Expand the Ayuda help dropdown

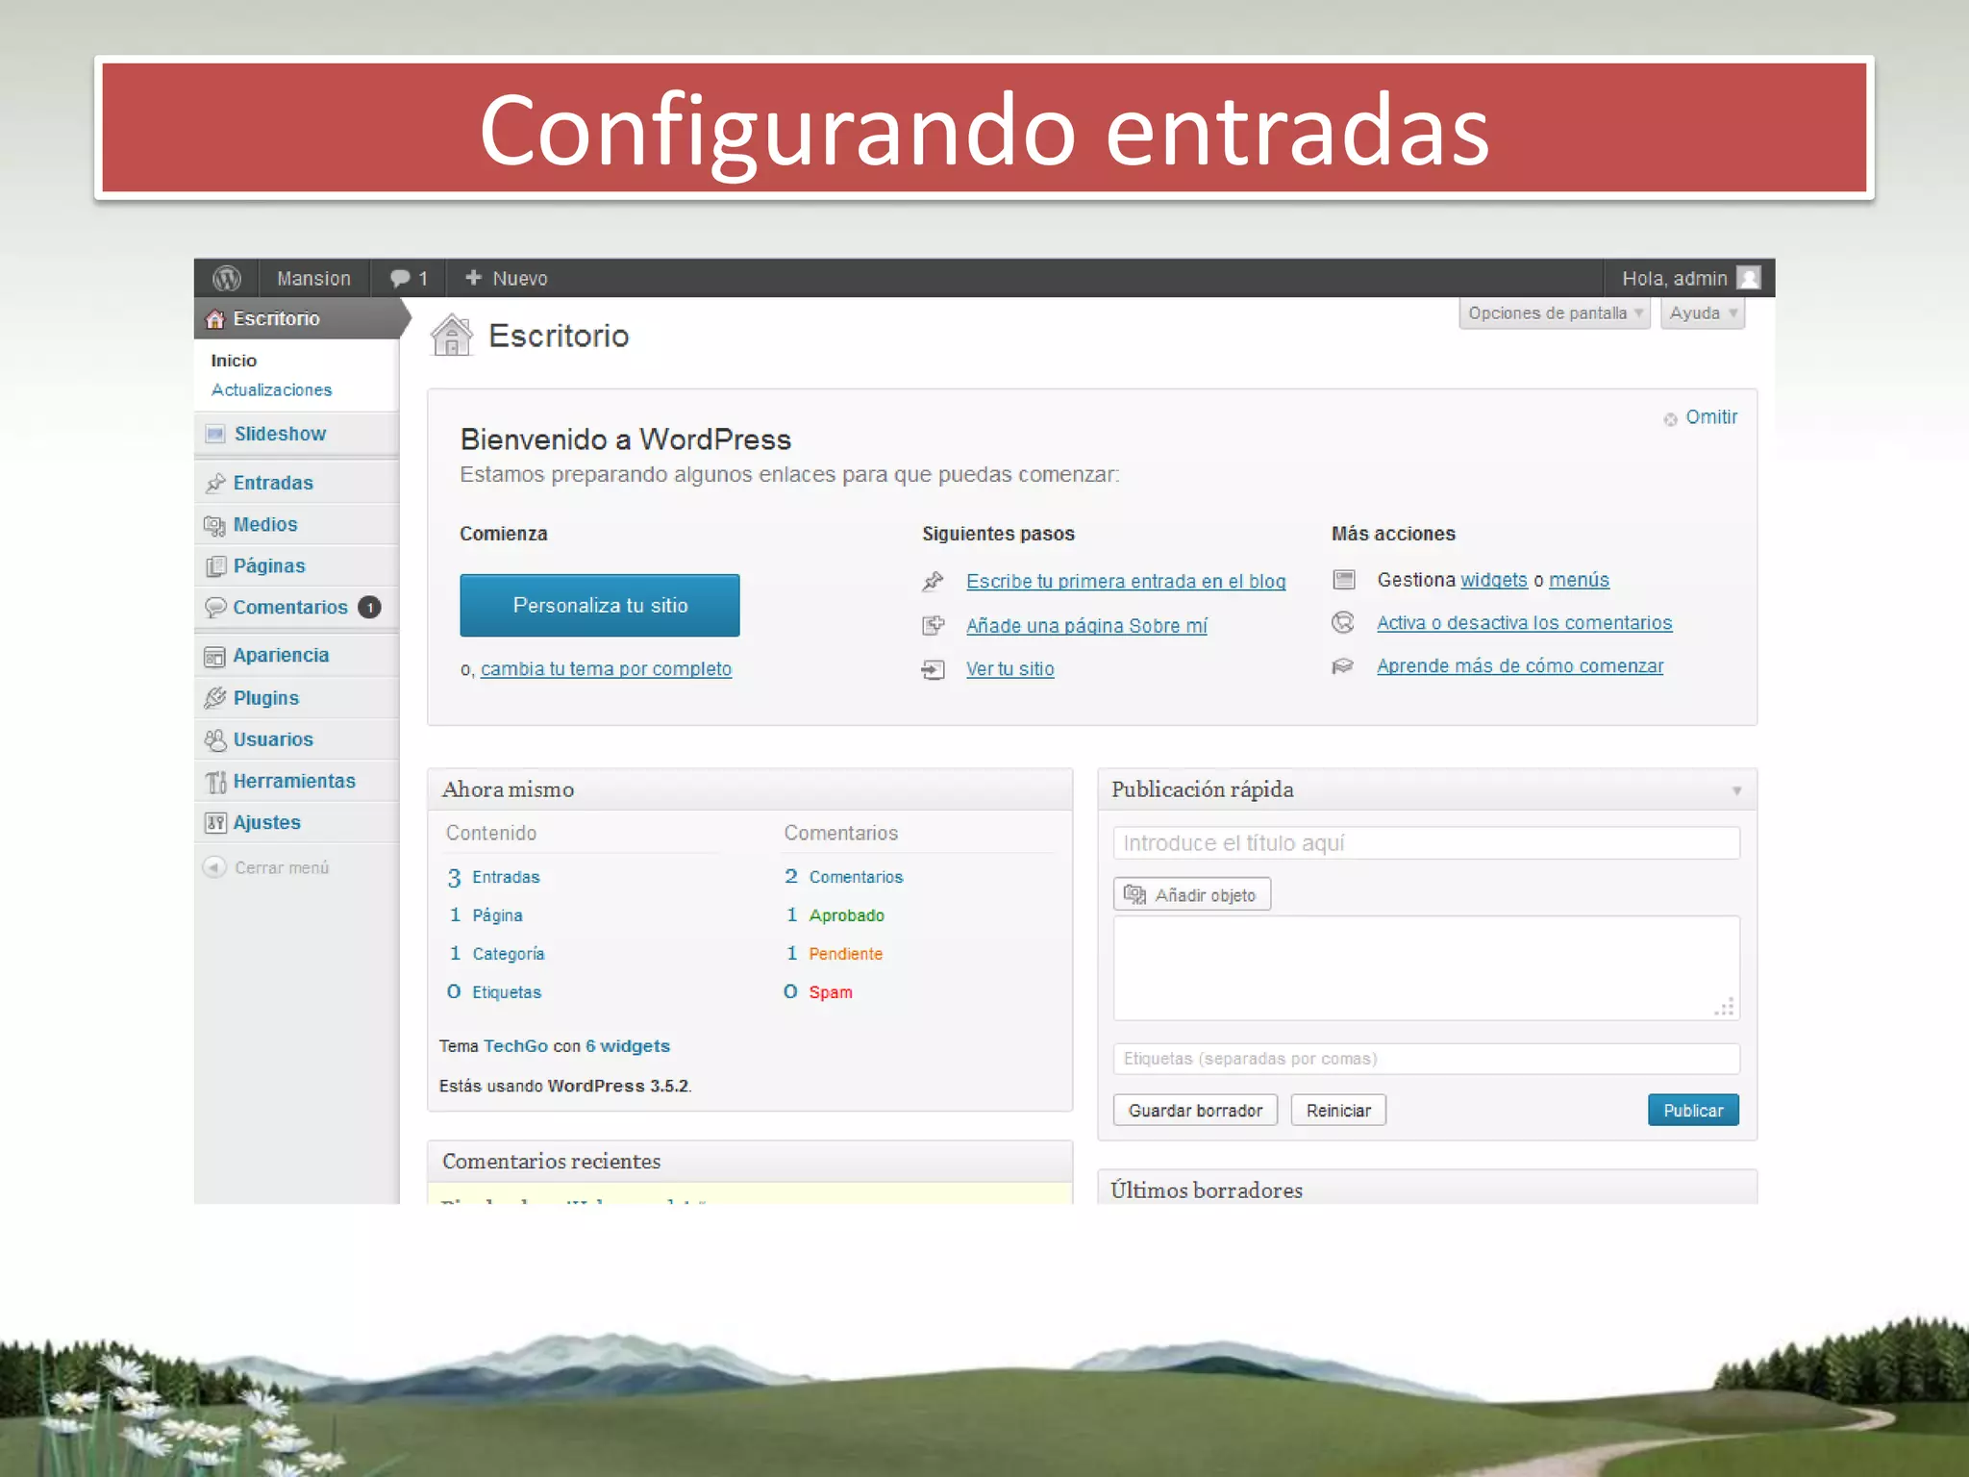pos(1703,313)
